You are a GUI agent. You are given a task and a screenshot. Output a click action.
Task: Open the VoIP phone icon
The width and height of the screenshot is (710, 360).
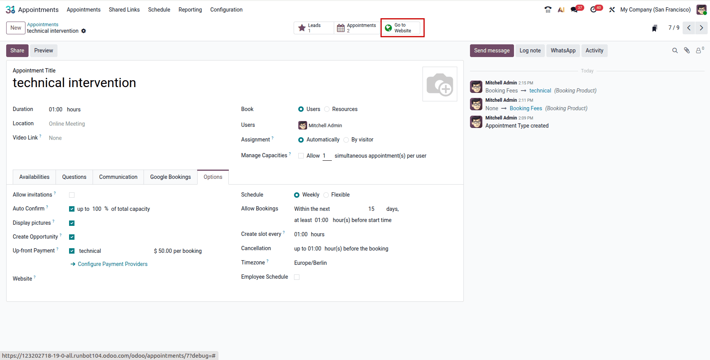(548, 10)
